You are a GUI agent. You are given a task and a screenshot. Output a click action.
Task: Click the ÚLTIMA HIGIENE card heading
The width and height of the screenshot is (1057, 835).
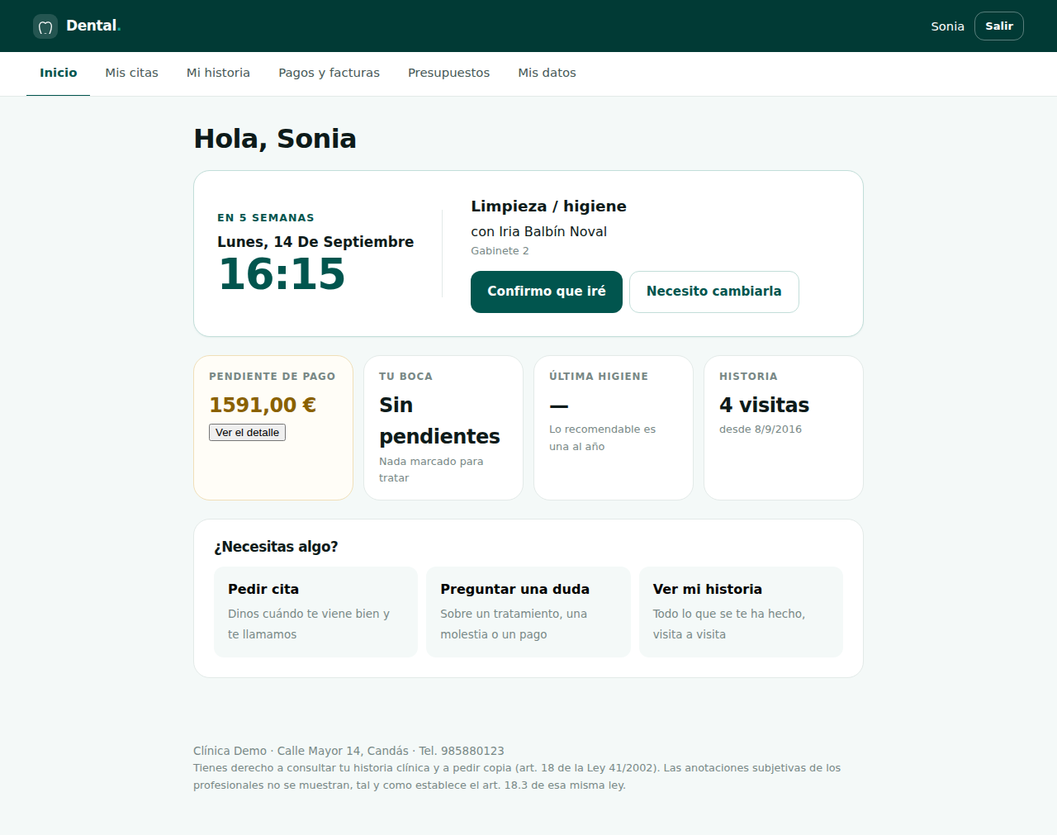[x=599, y=376]
